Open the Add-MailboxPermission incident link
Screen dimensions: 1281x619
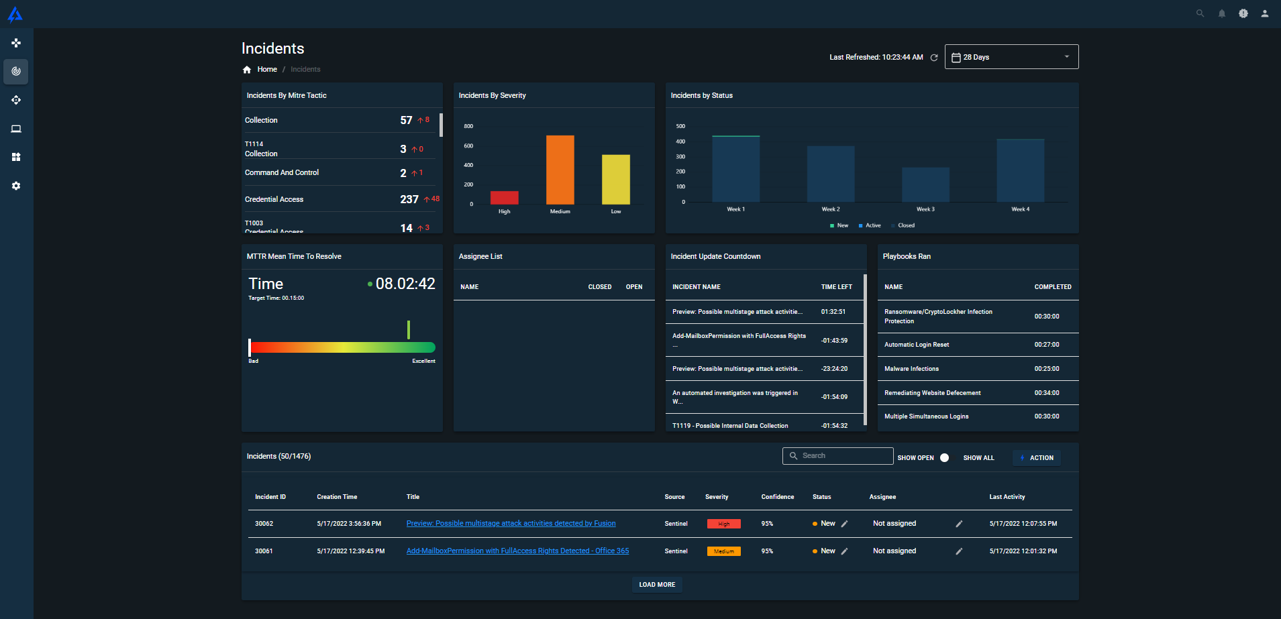(517, 551)
